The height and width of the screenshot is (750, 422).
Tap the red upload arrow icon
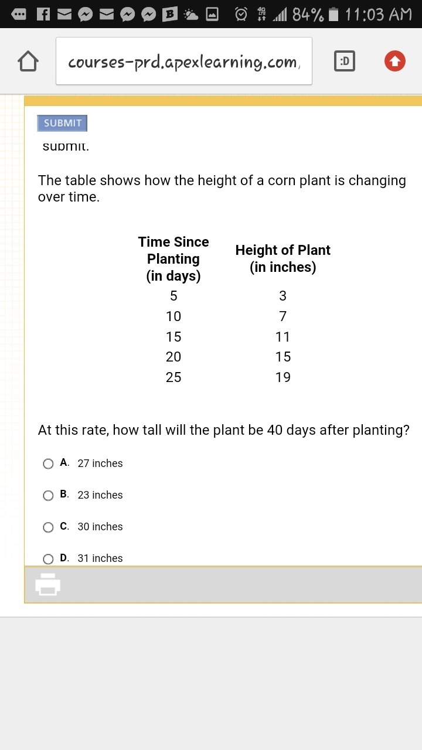coord(395,61)
